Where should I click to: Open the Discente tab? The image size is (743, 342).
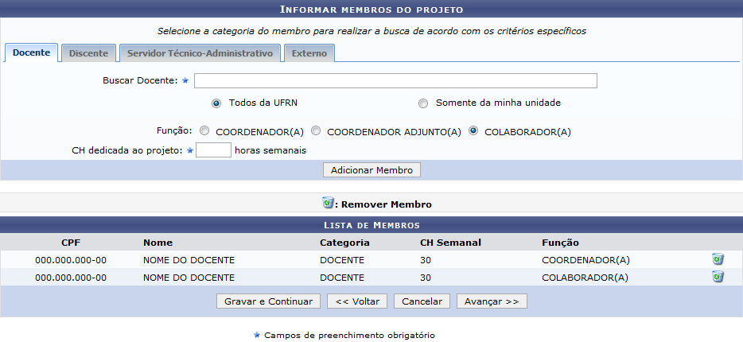(88, 53)
